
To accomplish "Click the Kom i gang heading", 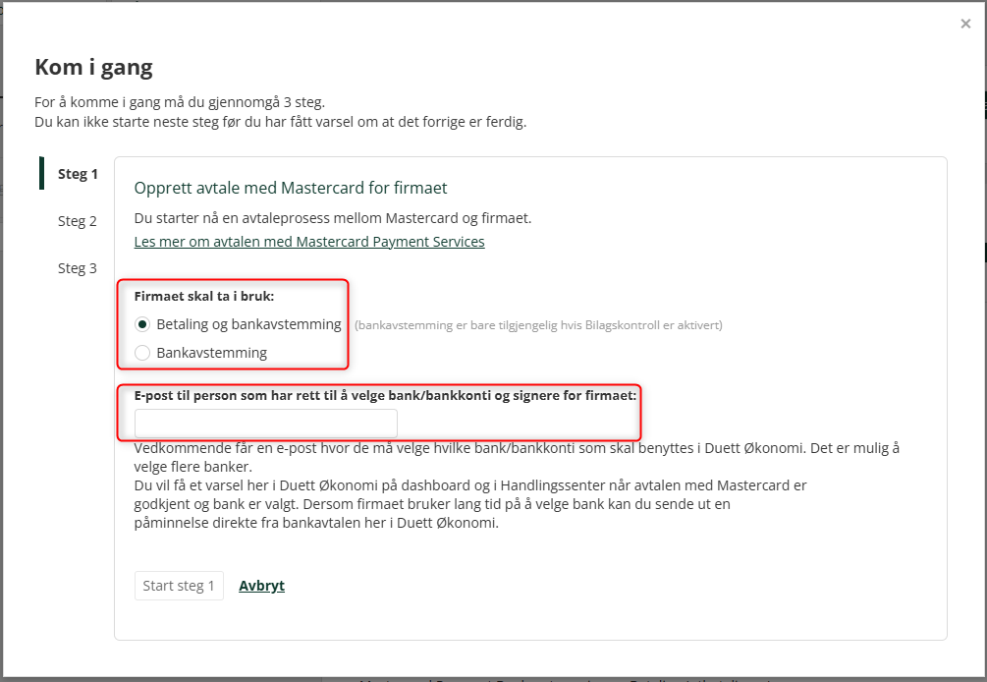I will [94, 68].
